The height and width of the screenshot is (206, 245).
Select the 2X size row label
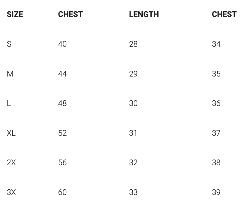pyautogui.click(x=11, y=163)
